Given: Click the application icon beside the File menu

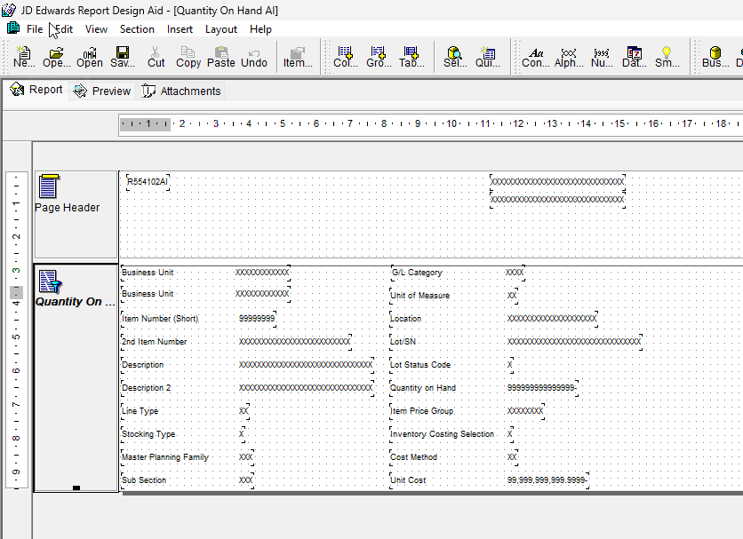Looking at the screenshot, I should [13, 28].
